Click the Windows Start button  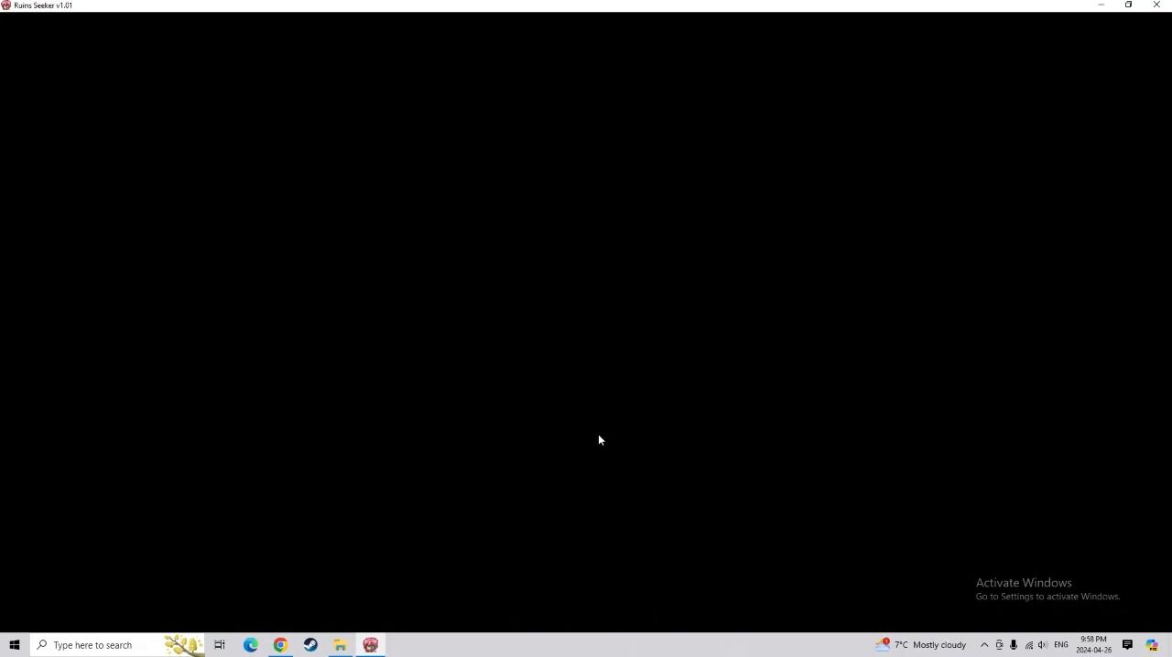tap(15, 645)
